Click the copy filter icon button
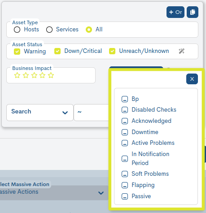Image resolution: width=206 pixels, height=213 pixels. (193, 12)
